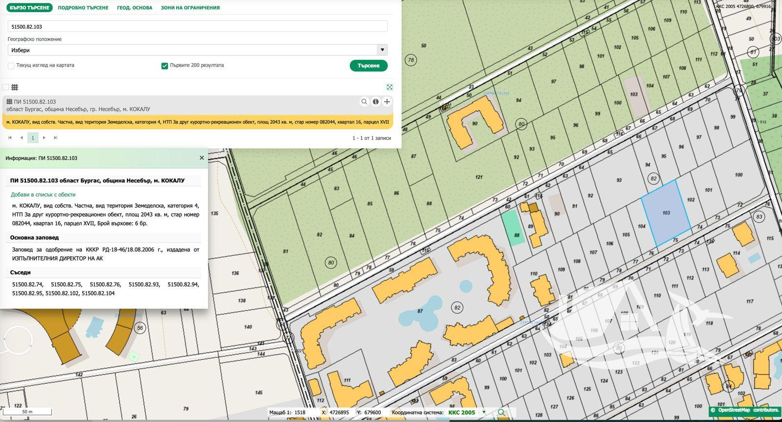Image resolution: width=782 pixels, height=422 pixels.
Task: Click the search field containing 51500.82.103
Action: (x=197, y=26)
